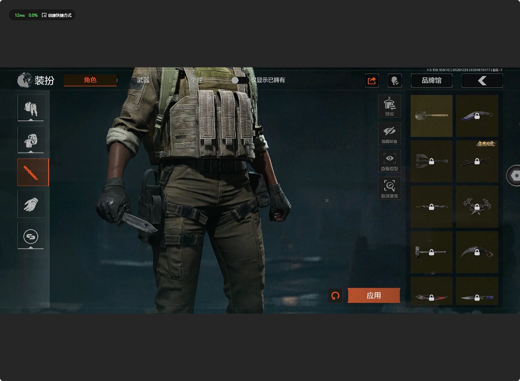Open the linked-chain category in the sidebar

[x=31, y=236]
